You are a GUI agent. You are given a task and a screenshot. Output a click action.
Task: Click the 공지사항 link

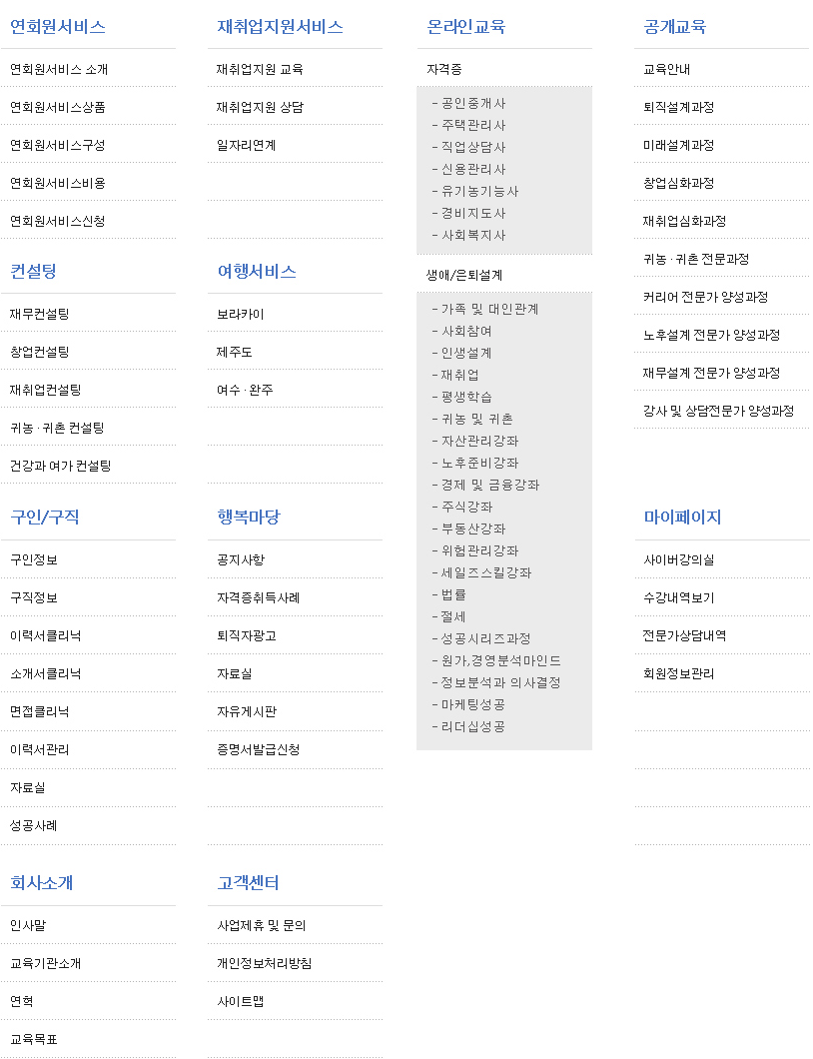click(240, 559)
